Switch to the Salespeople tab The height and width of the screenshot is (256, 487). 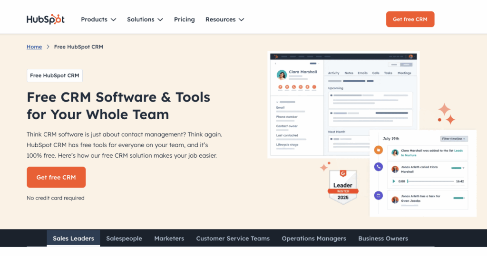point(124,238)
